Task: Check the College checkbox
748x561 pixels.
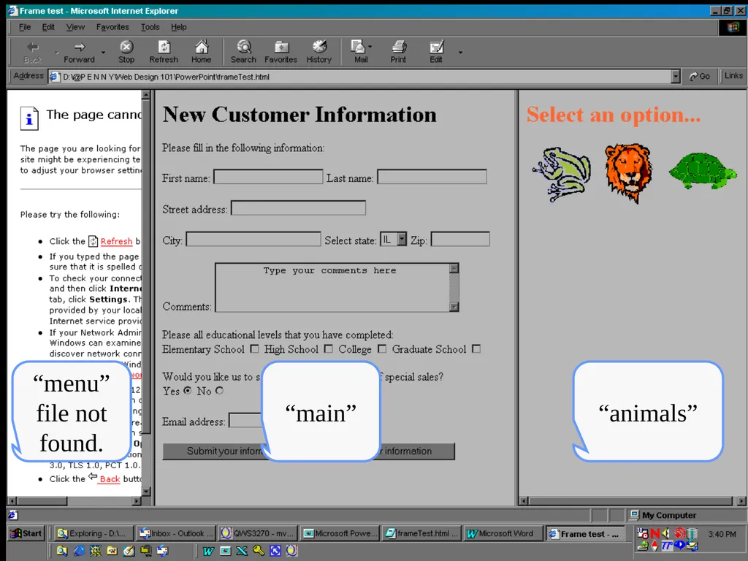Action: pos(381,349)
